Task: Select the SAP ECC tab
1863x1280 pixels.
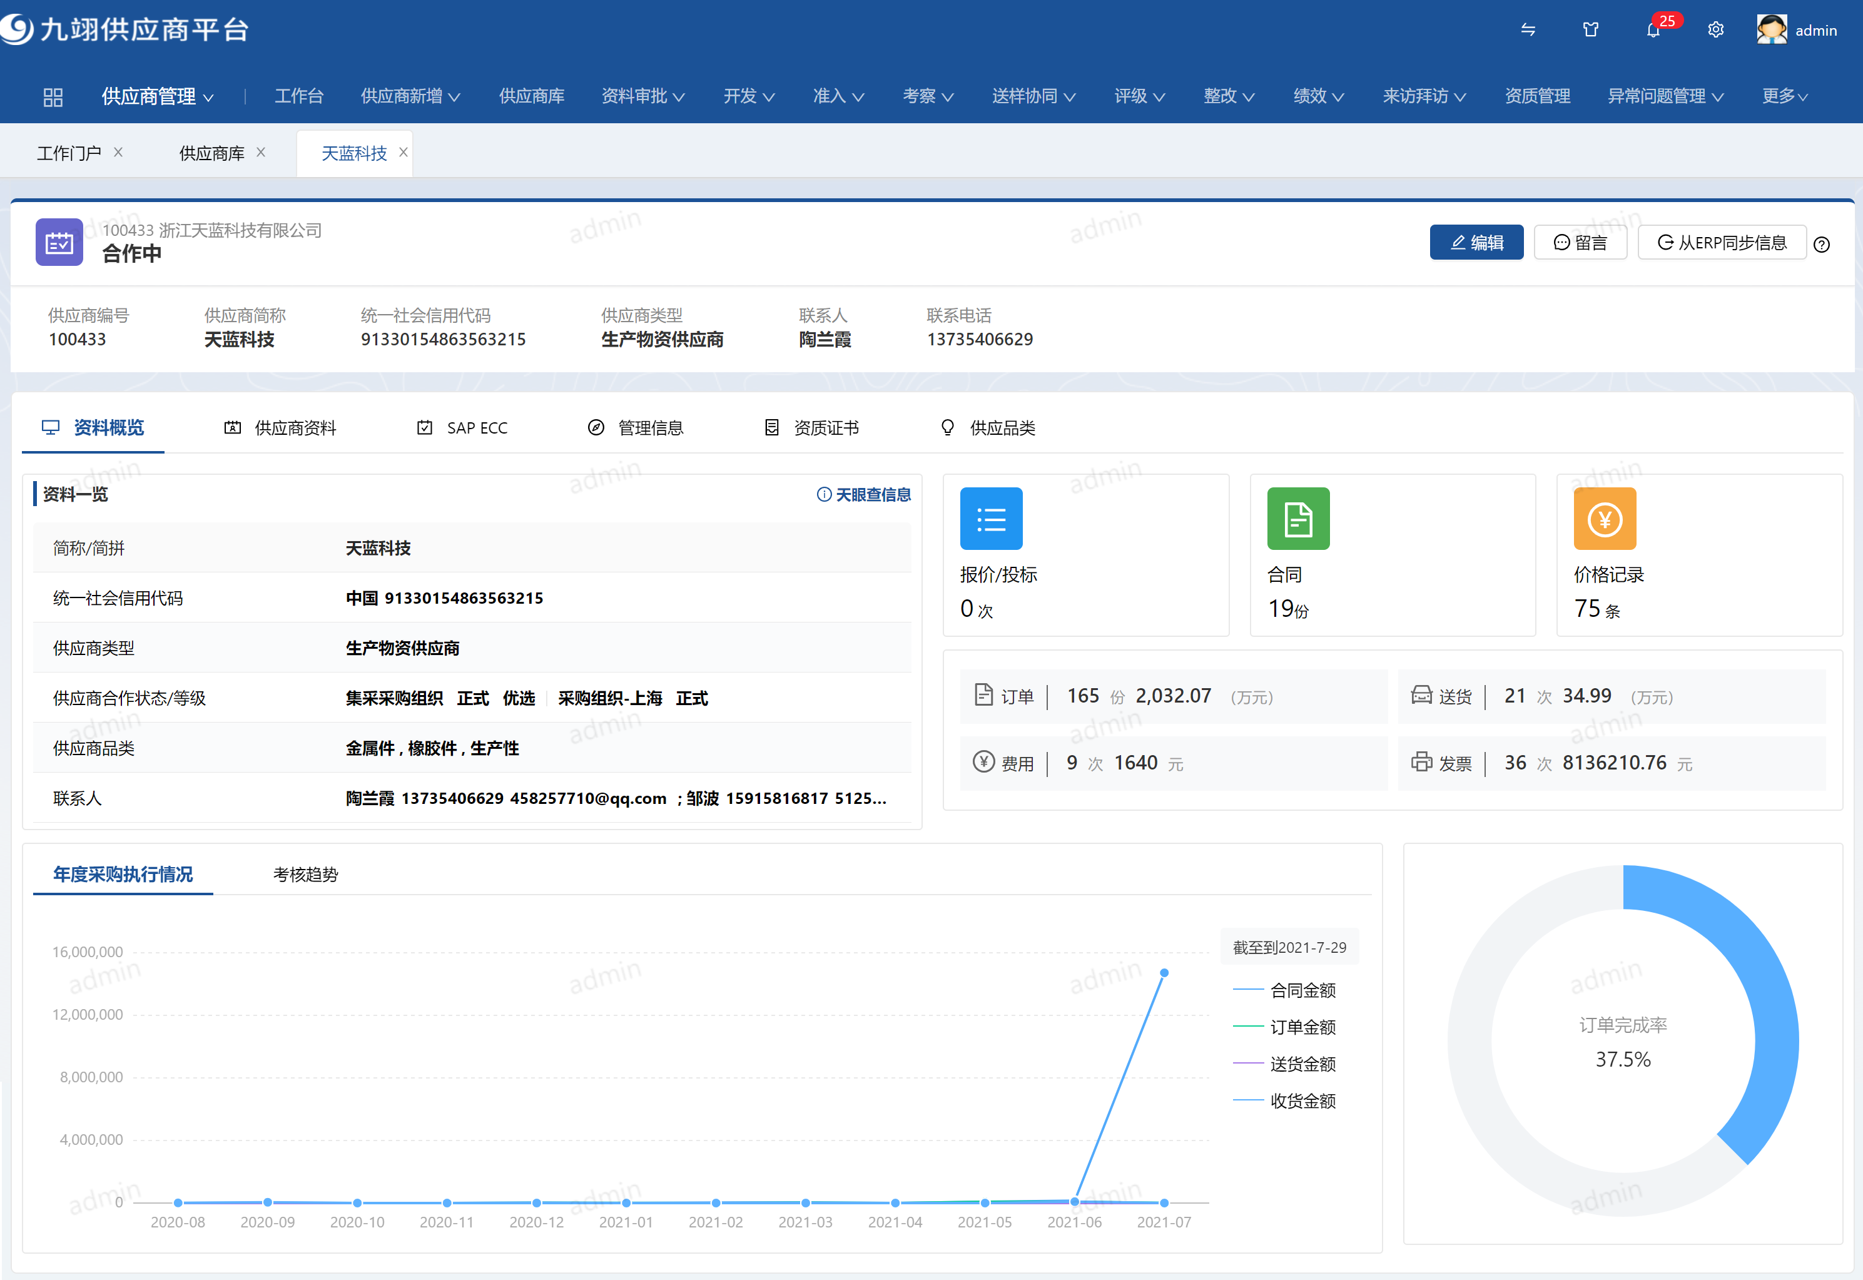Action: coord(462,427)
